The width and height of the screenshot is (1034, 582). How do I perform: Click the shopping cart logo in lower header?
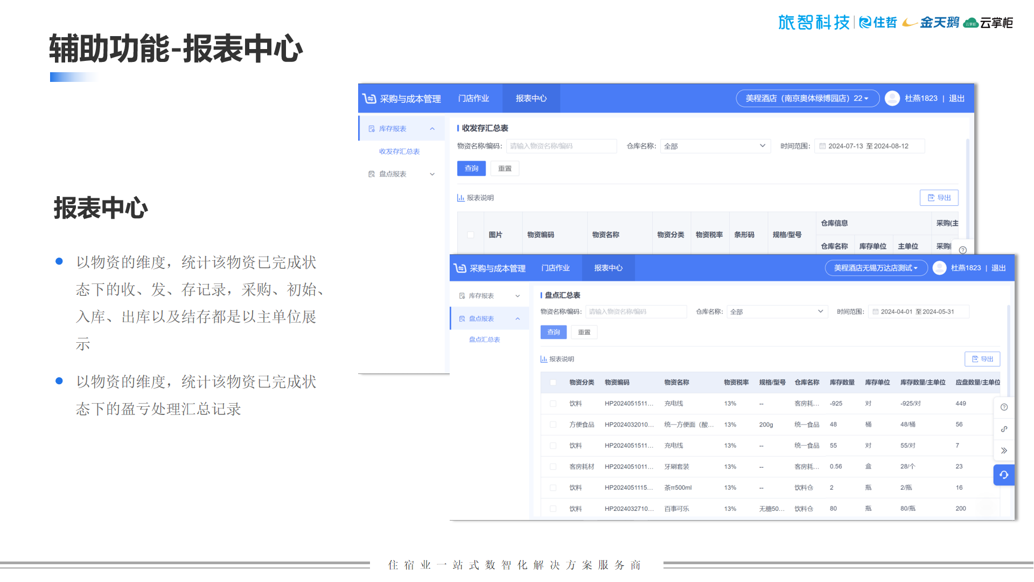coord(460,268)
